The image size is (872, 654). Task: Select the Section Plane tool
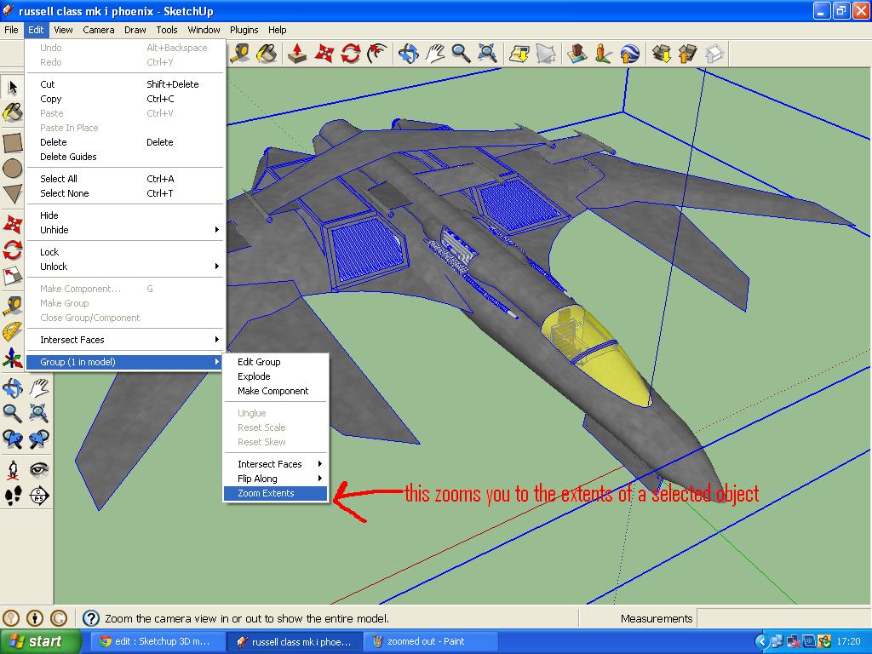point(38,496)
